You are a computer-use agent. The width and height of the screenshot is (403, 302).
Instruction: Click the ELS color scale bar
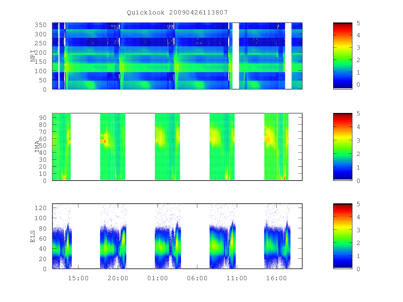[x=343, y=236]
